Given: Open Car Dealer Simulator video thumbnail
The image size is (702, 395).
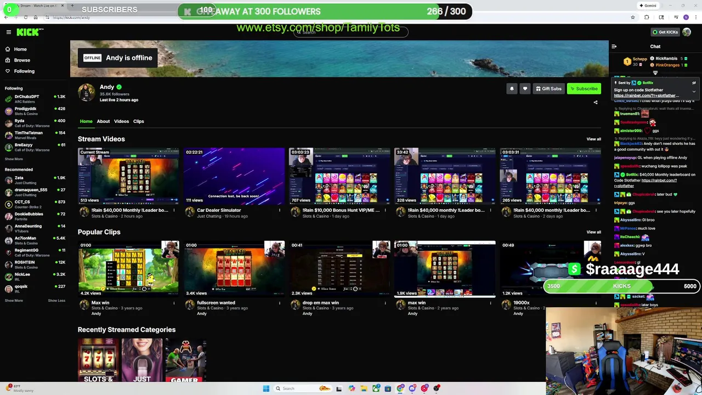Looking at the screenshot, I should click(234, 176).
